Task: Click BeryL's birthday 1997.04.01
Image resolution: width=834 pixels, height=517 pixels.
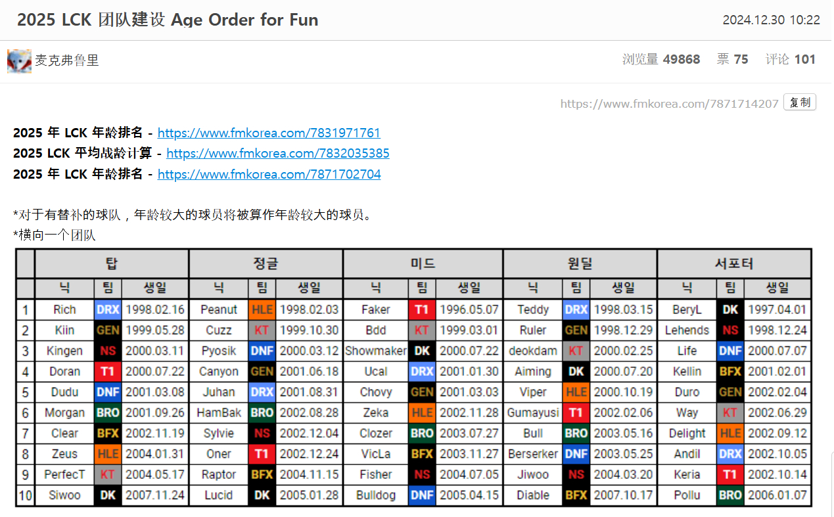Action: 777,309
